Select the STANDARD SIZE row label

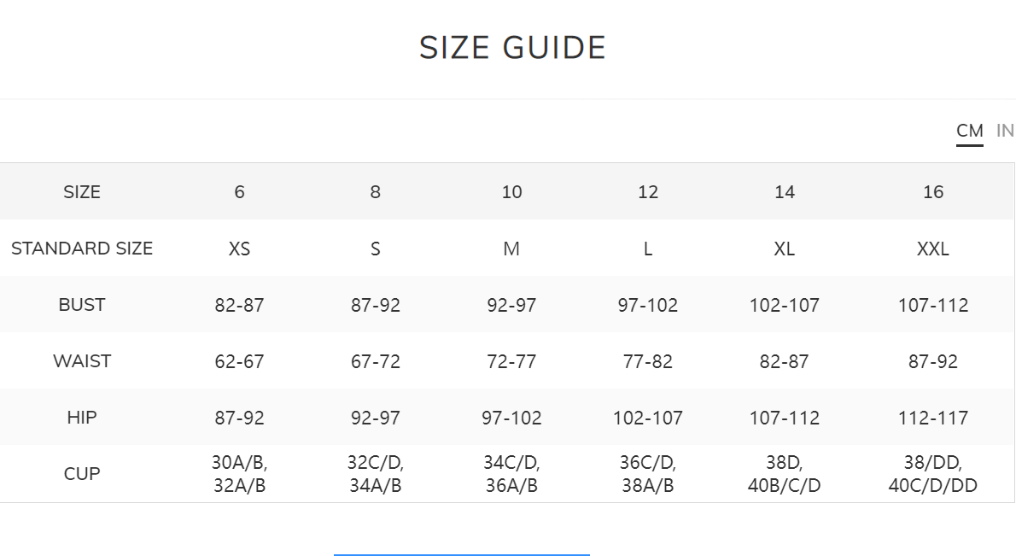pyautogui.click(x=82, y=249)
